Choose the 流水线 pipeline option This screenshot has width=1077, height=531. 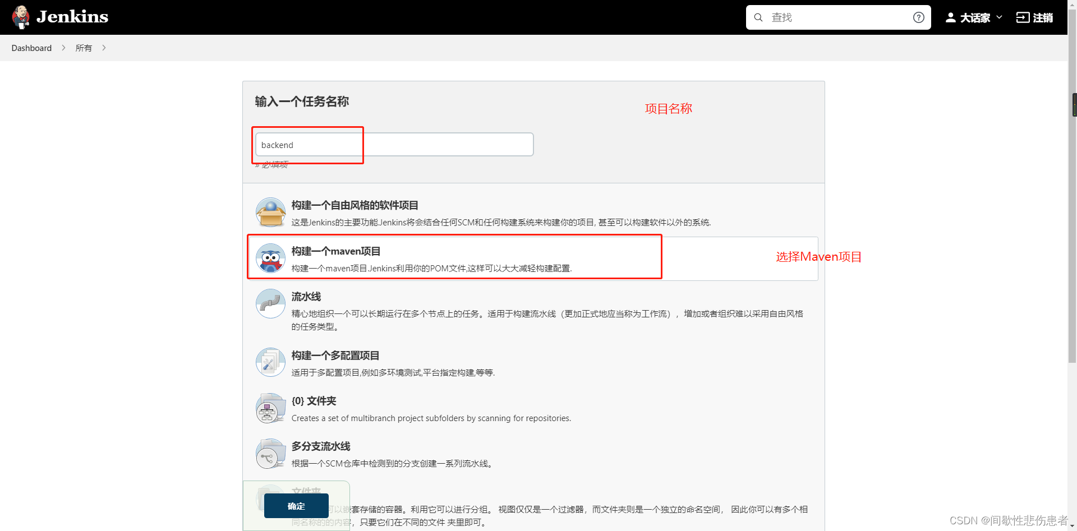306,297
